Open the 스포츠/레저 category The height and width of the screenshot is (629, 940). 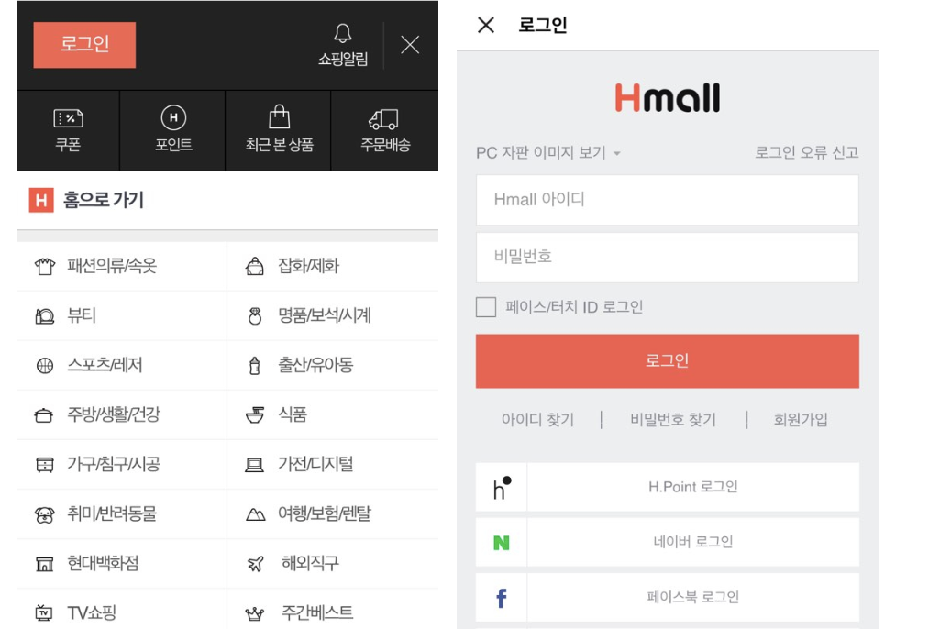(x=105, y=365)
